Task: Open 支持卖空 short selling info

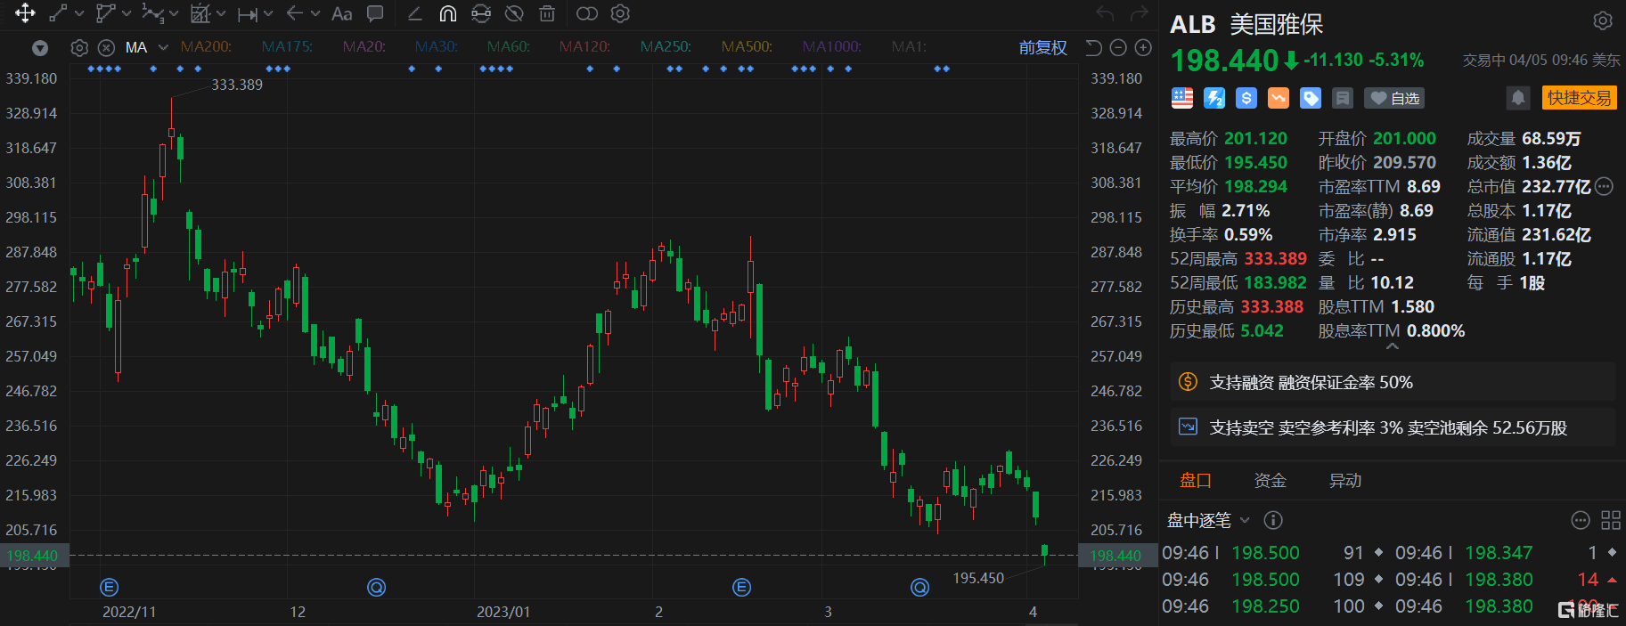Action: [x=1392, y=427]
